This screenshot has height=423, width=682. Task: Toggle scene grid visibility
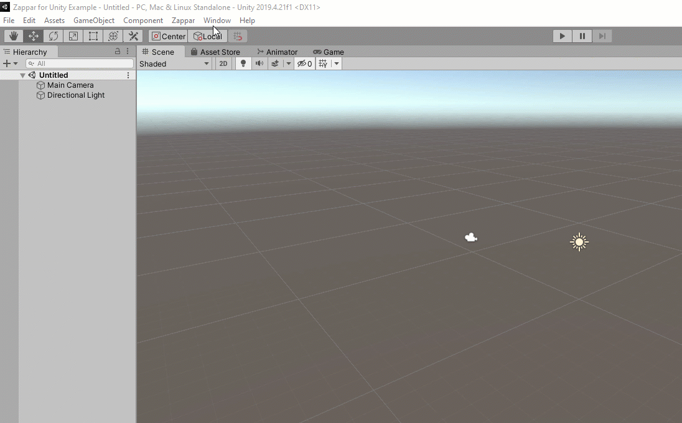[x=323, y=64]
